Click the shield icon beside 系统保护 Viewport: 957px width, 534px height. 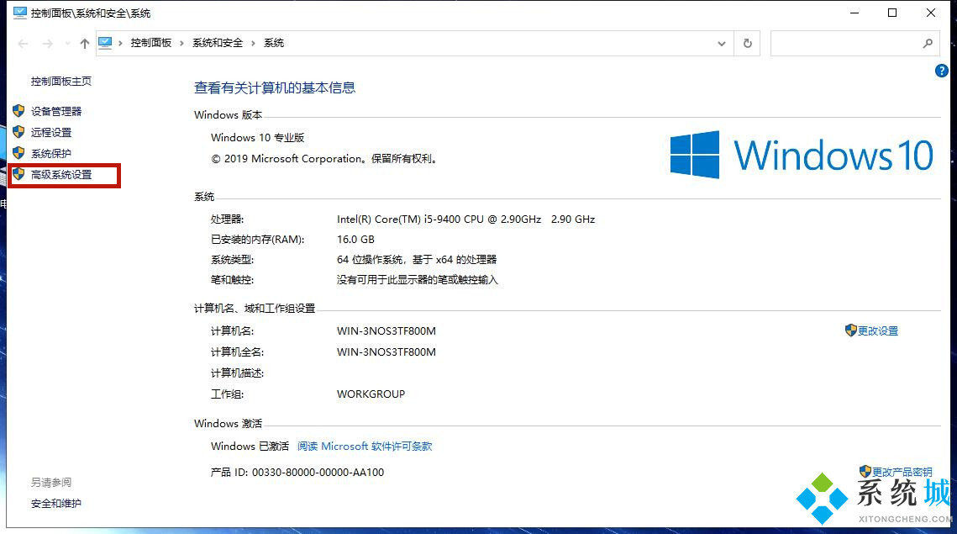[19, 153]
